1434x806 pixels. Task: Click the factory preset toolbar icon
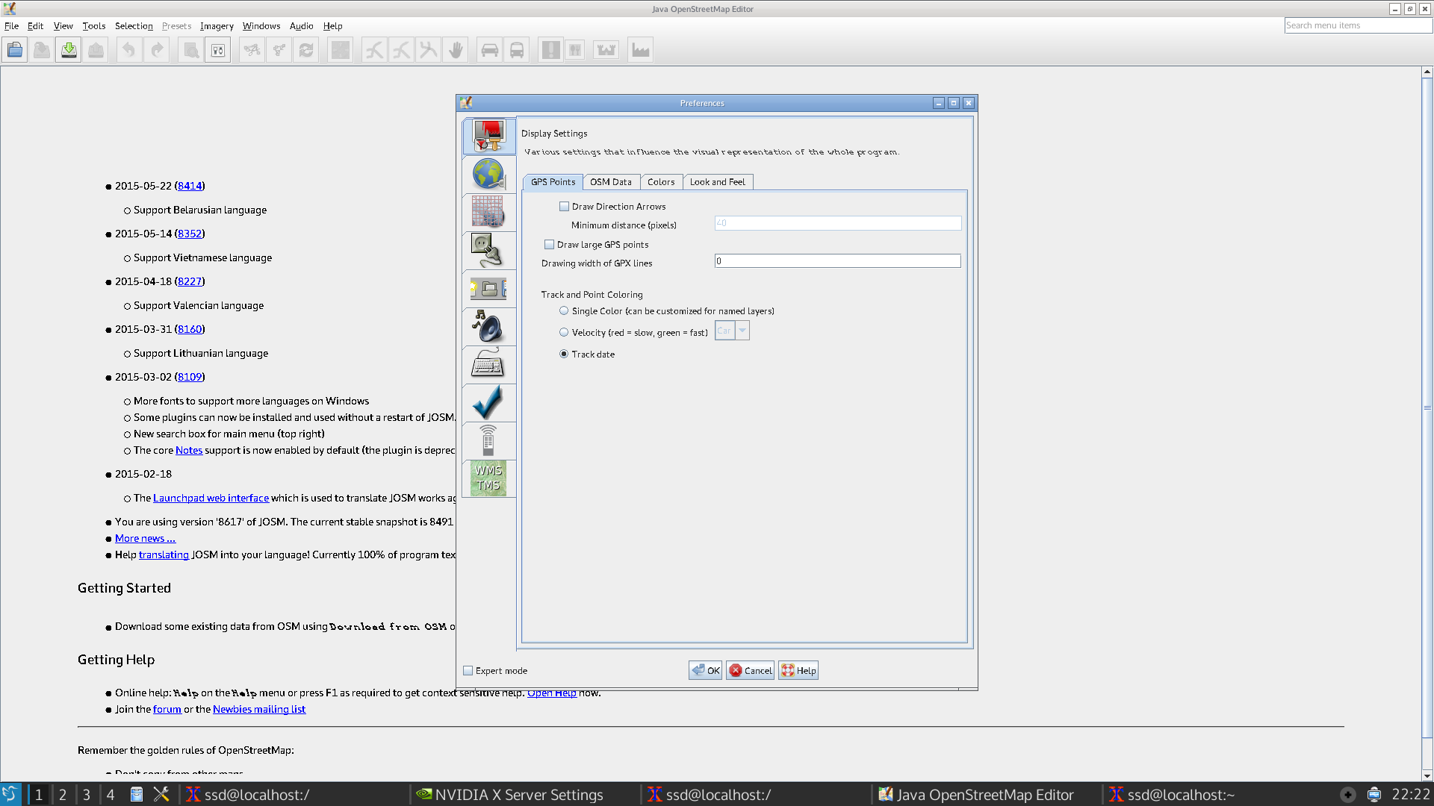640,50
